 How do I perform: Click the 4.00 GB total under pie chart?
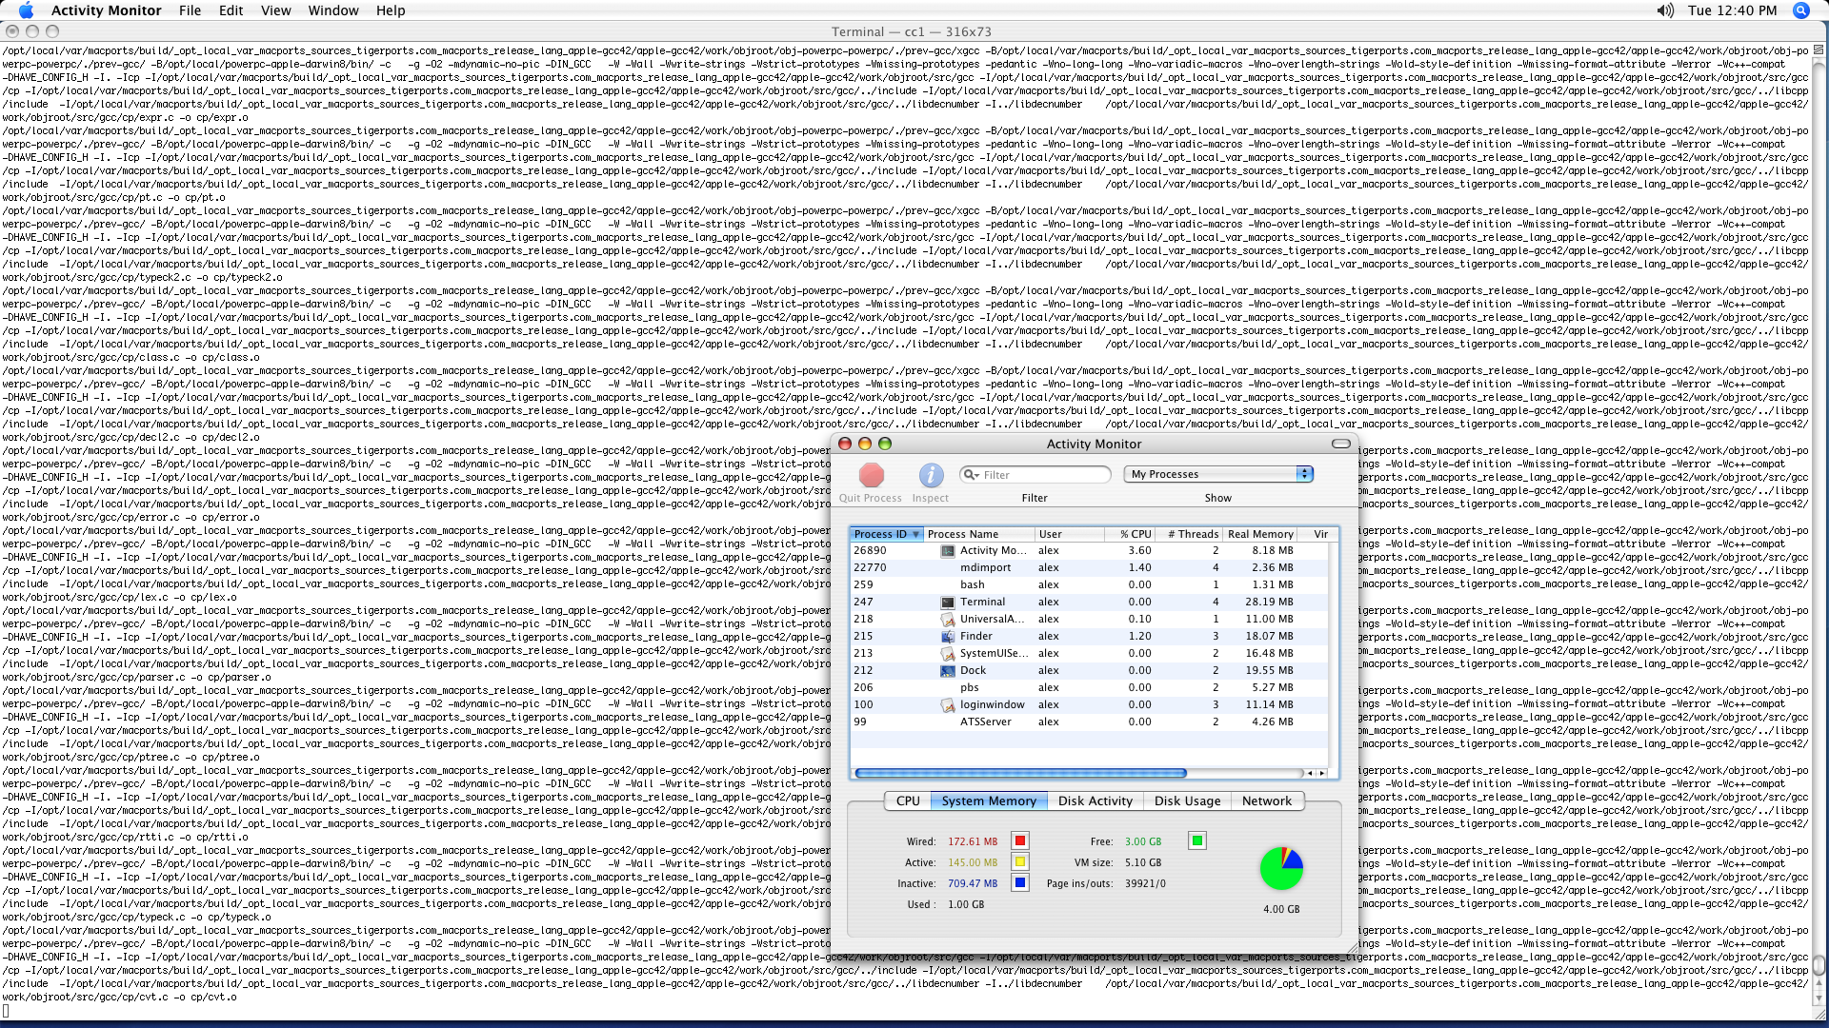[x=1281, y=910]
